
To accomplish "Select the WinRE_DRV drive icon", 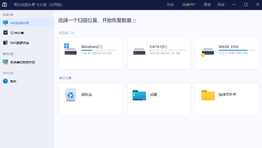I will coord(208,52).
